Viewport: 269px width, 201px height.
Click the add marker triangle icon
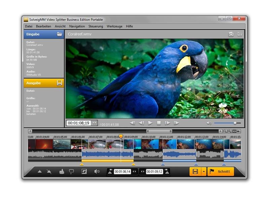click(40, 172)
